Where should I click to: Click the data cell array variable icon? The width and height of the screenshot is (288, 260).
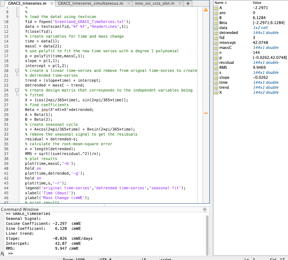click(216, 28)
